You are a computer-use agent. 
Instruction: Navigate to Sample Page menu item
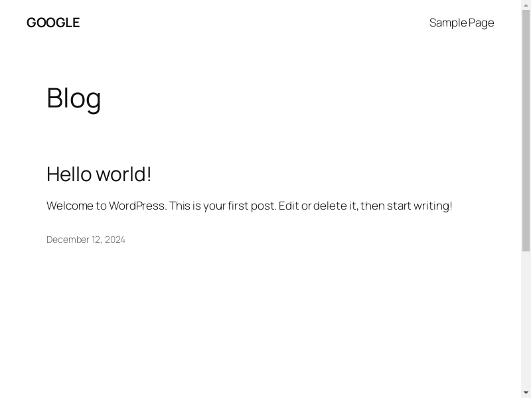461,23
